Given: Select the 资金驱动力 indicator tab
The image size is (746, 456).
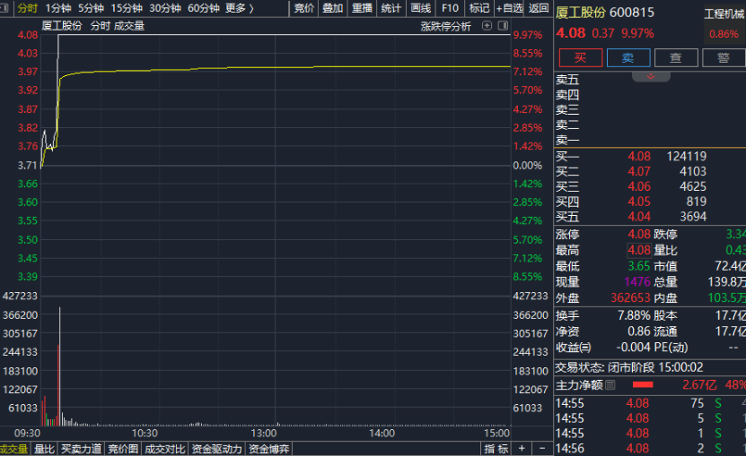Looking at the screenshot, I should point(216,449).
